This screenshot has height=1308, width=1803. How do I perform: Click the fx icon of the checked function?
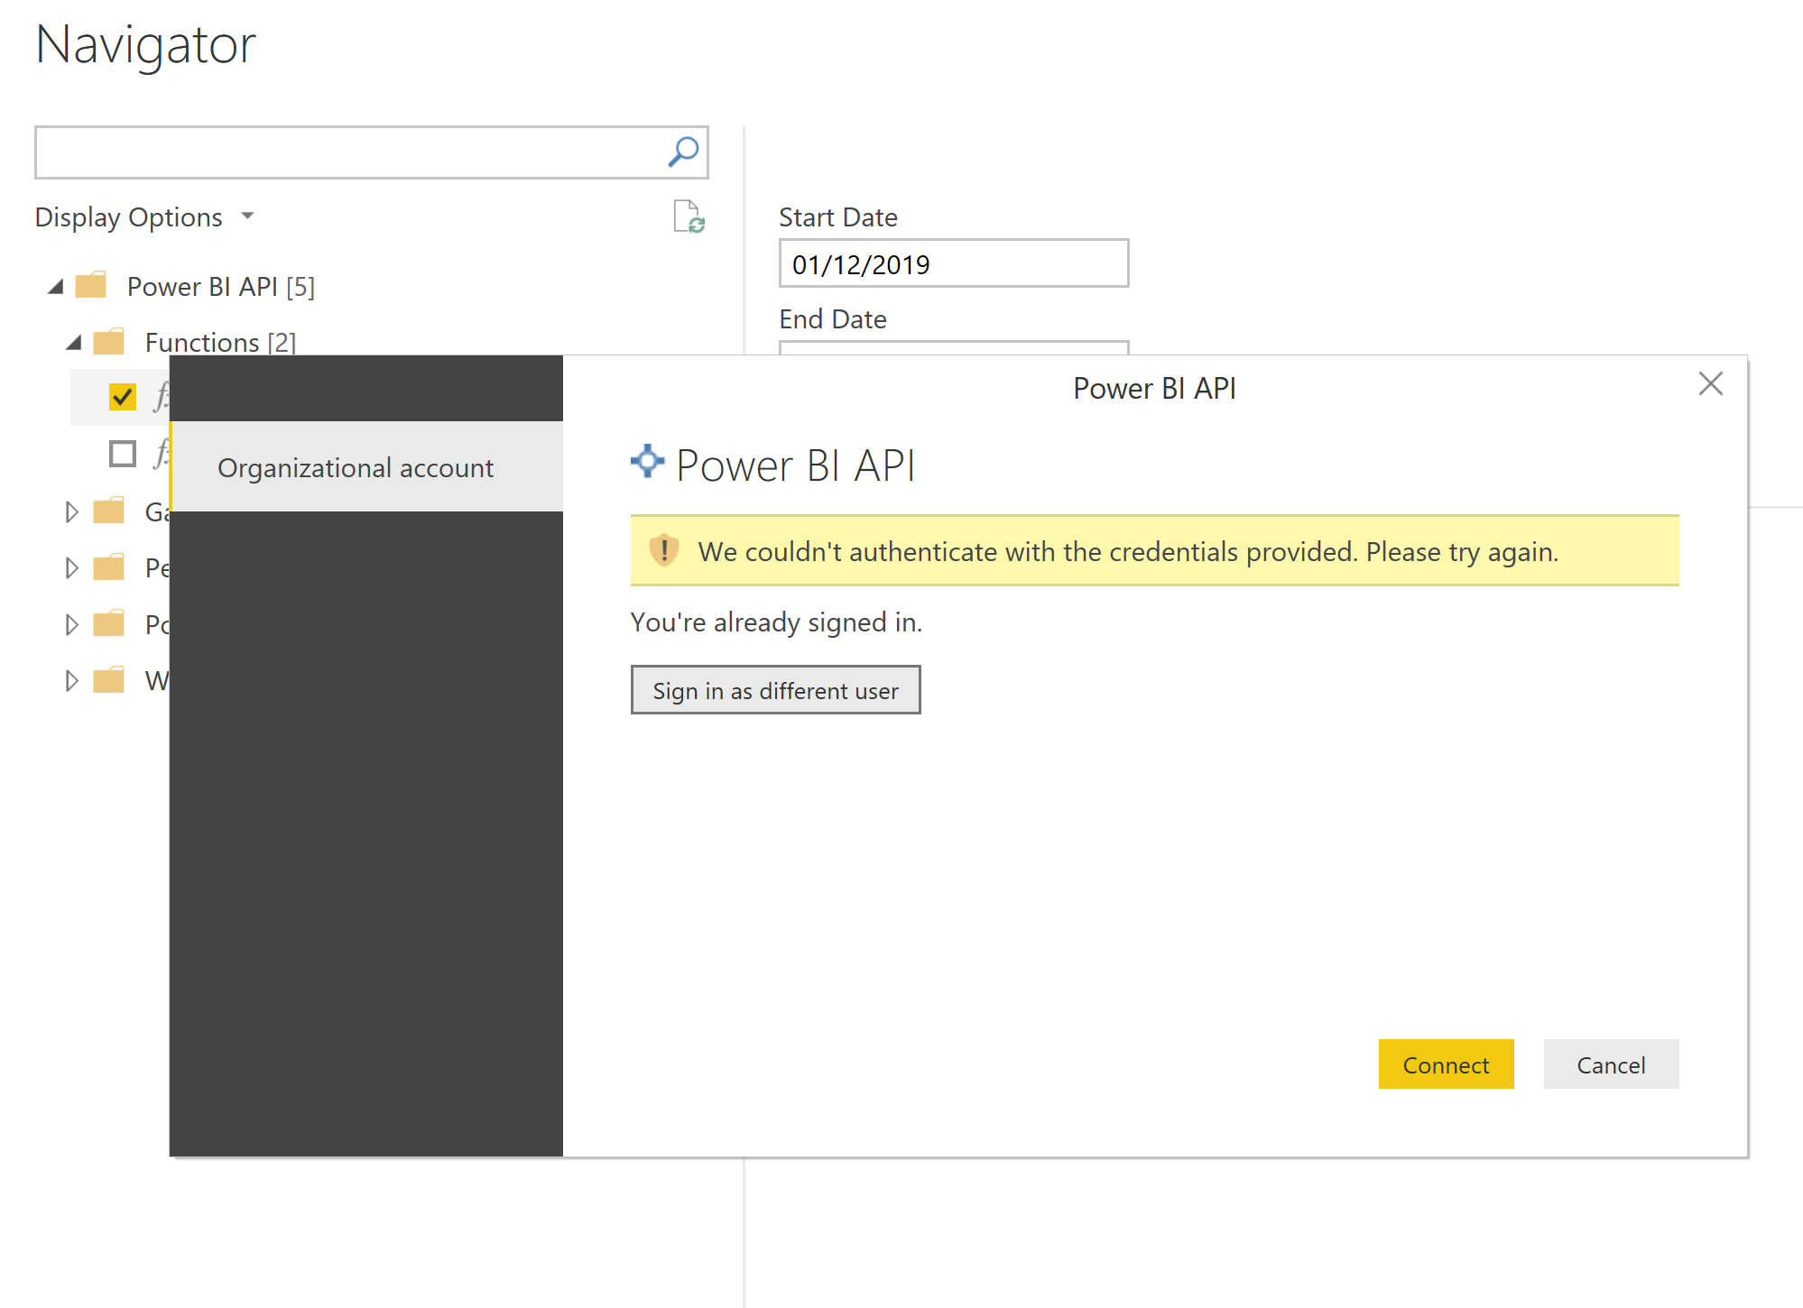161,395
